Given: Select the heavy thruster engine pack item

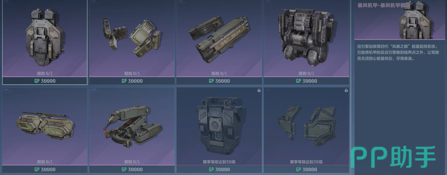Looking at the screenshot, I should [x=306, y=38].
